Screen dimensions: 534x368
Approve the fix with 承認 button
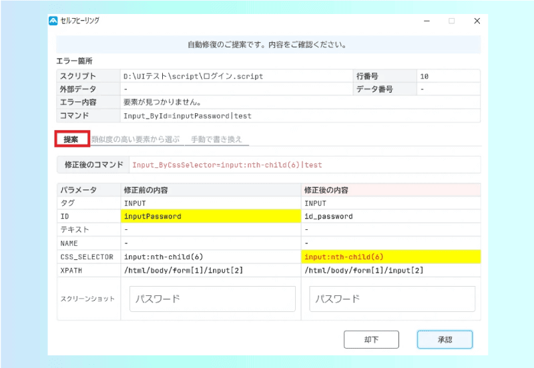[445, 339]
